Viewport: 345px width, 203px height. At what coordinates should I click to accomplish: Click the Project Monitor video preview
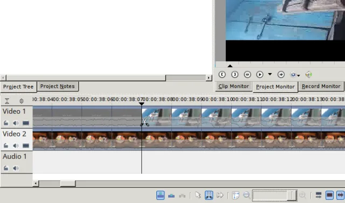285,31
